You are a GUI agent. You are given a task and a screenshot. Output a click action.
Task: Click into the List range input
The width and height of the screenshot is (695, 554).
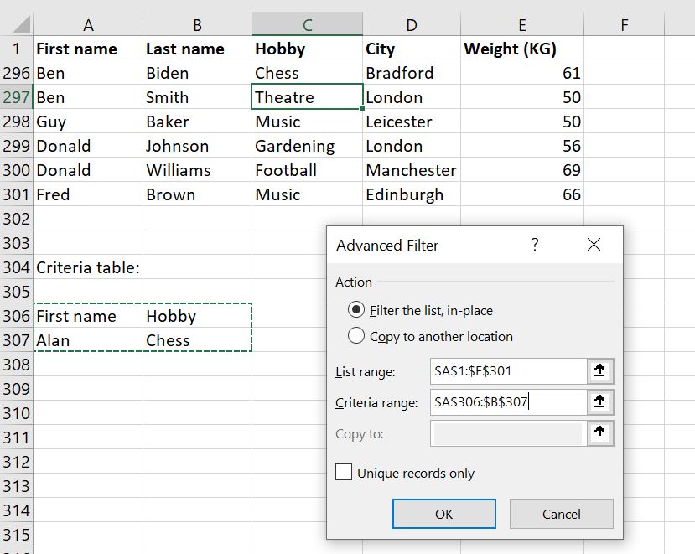(507, 371)
